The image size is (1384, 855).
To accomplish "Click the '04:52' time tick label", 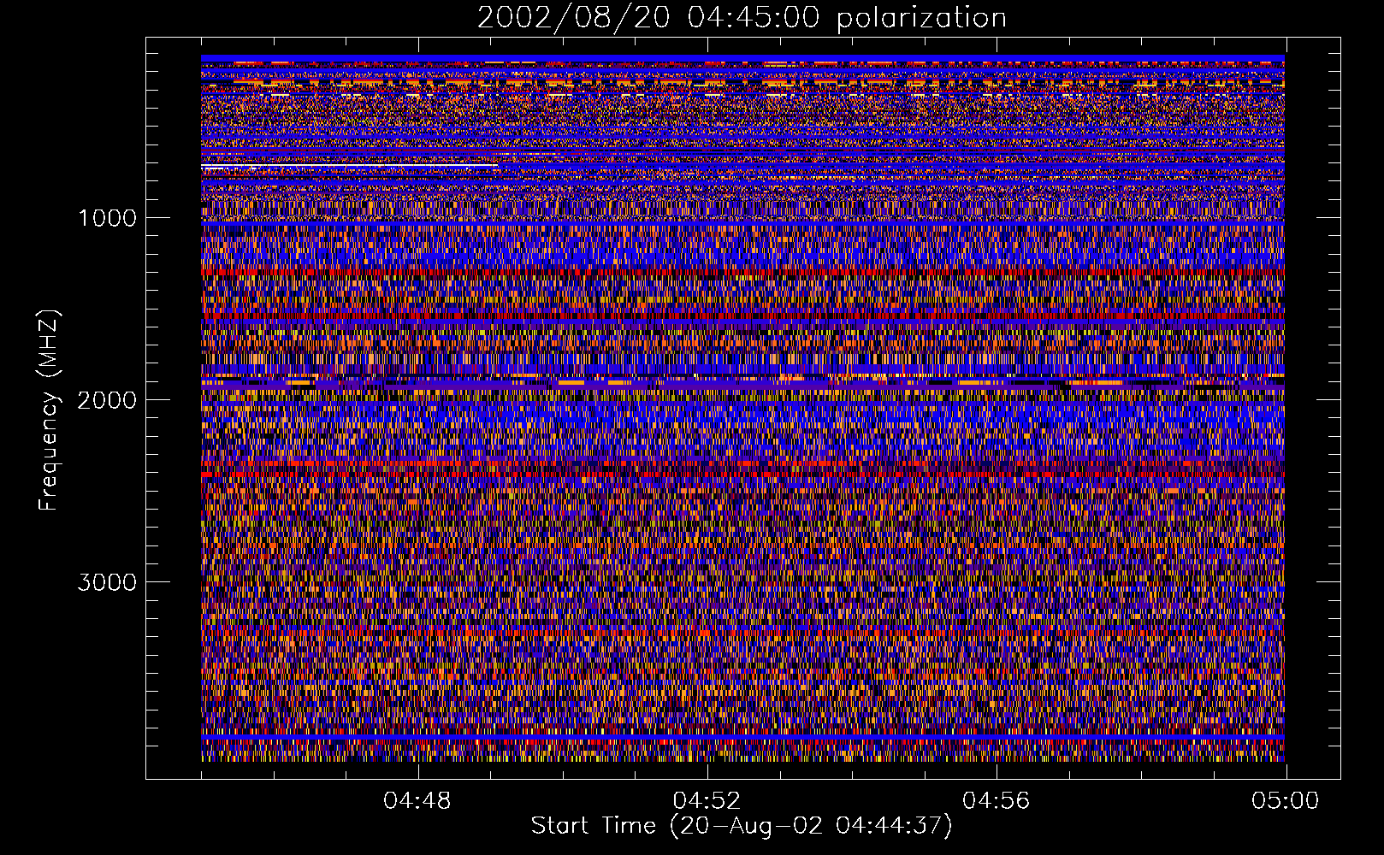I will [707, 801].
